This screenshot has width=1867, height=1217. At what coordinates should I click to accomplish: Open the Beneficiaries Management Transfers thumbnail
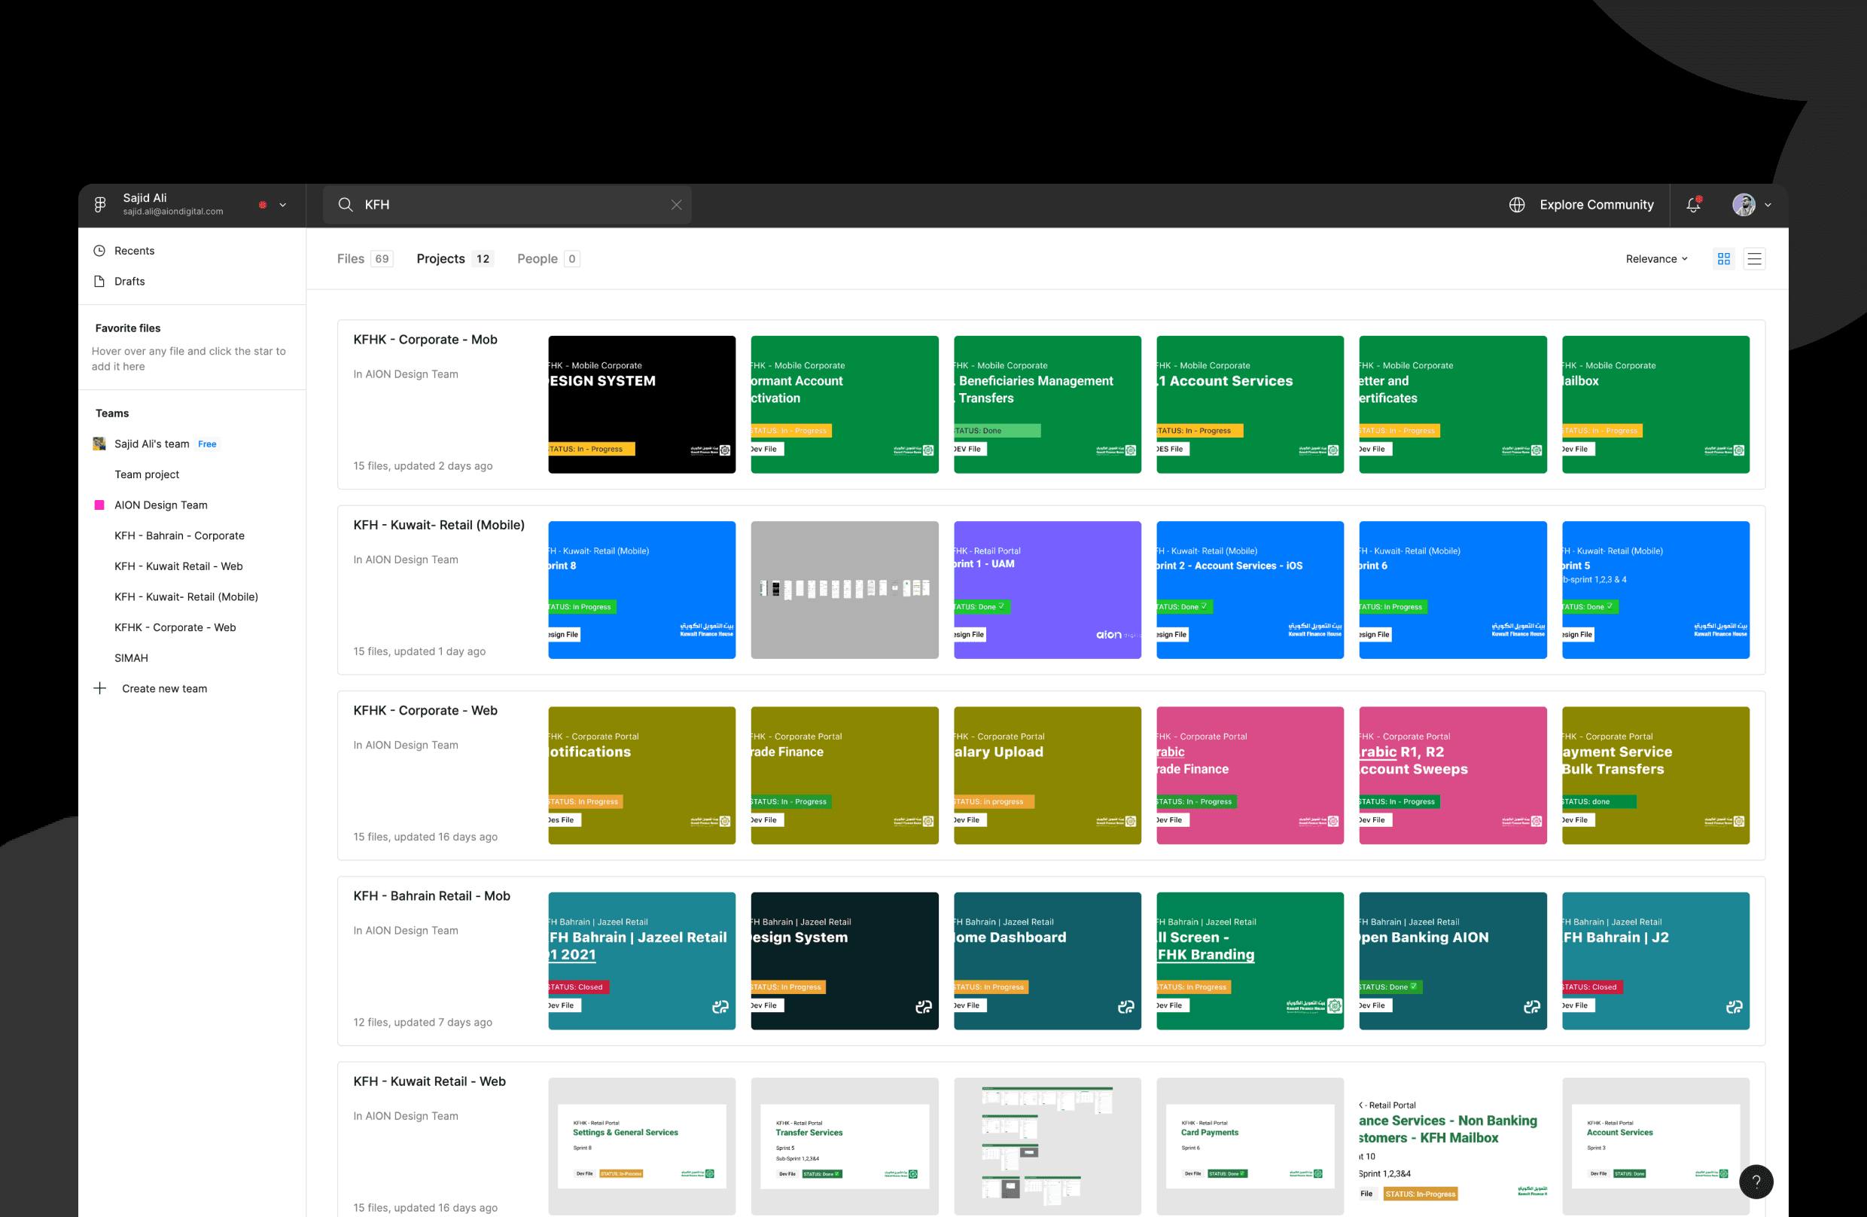(x=1047, y=405)
